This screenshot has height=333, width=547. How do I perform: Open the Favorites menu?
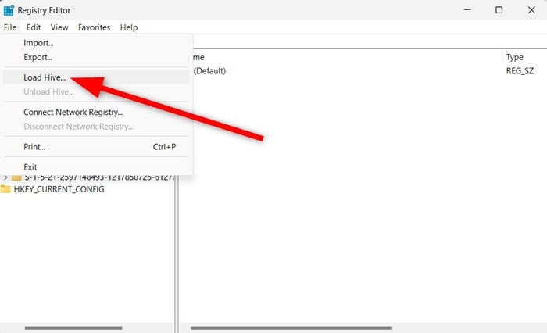[95, 27]
